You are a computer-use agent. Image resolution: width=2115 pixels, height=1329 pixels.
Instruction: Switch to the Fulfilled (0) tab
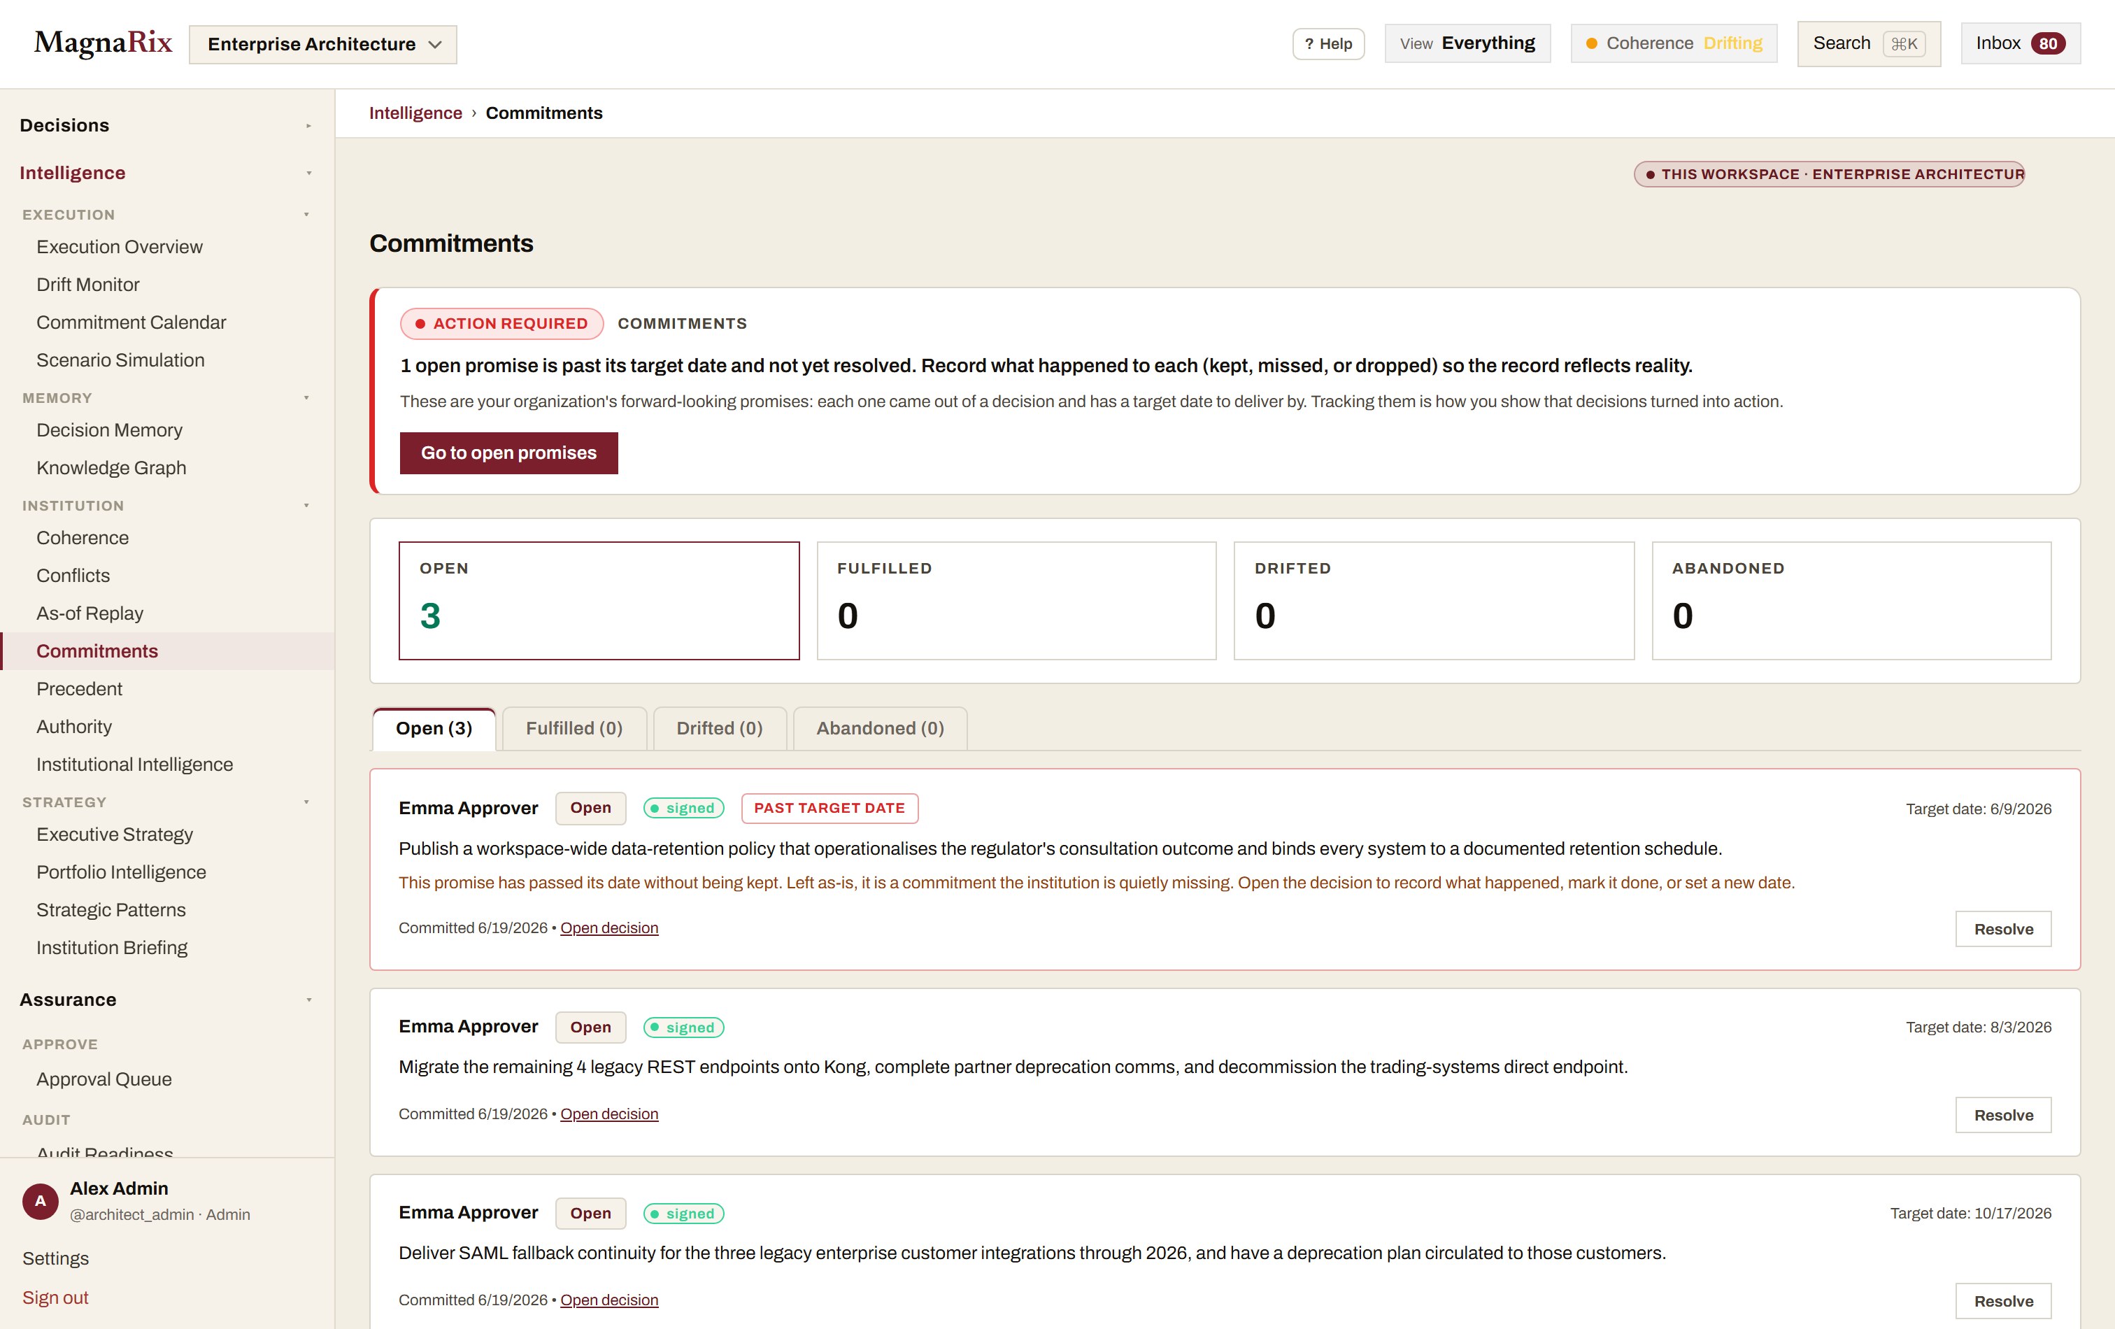pyautogui.click(x=574, y=728)
